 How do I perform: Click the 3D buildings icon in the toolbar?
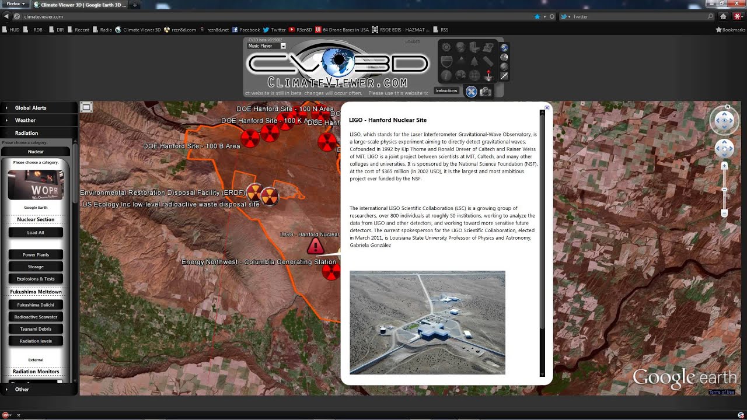(474, 47)
